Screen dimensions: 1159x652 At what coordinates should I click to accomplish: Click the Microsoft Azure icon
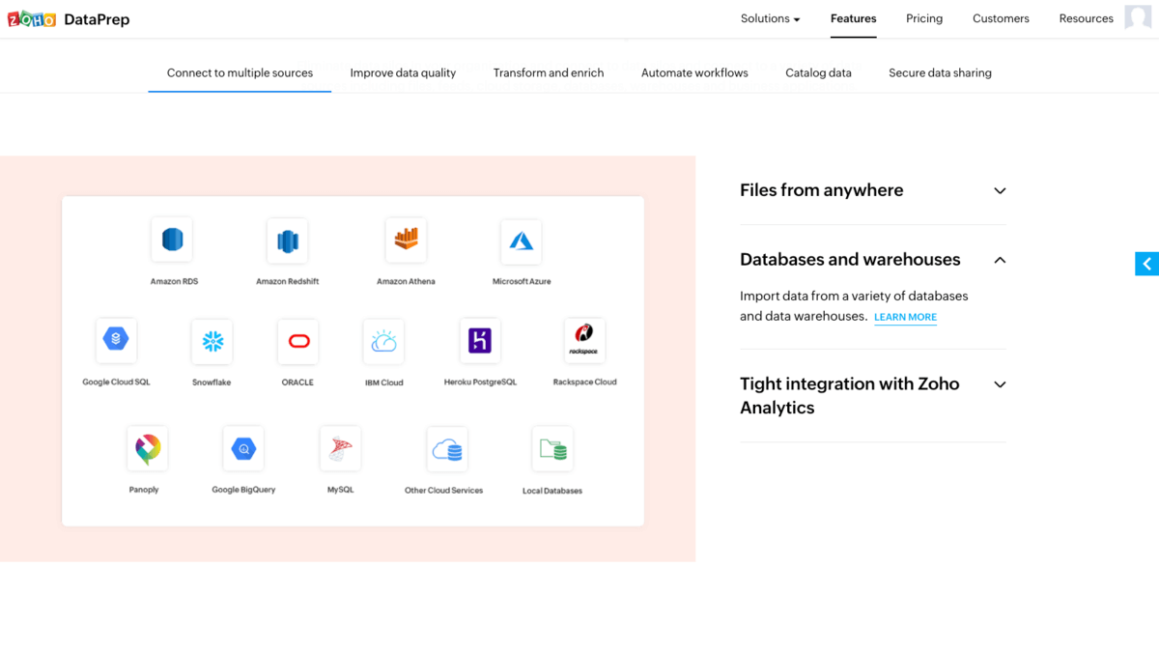pos(521,241)
